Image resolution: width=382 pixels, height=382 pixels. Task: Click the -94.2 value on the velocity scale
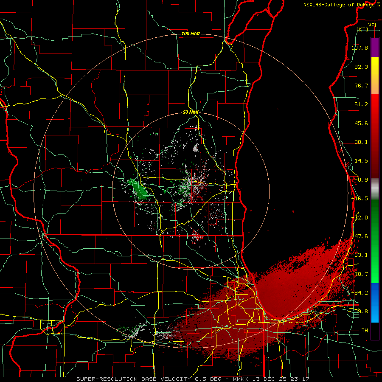point(360,292)
